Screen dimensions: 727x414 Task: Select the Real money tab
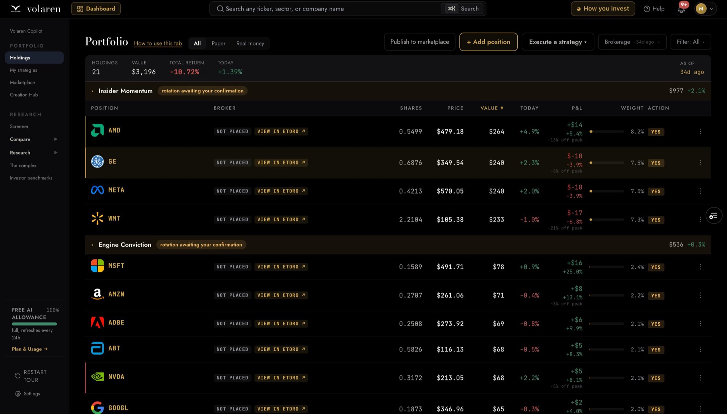click(x=250, y=43)
